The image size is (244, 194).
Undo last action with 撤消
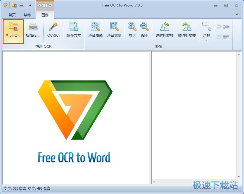pos(223,27)
